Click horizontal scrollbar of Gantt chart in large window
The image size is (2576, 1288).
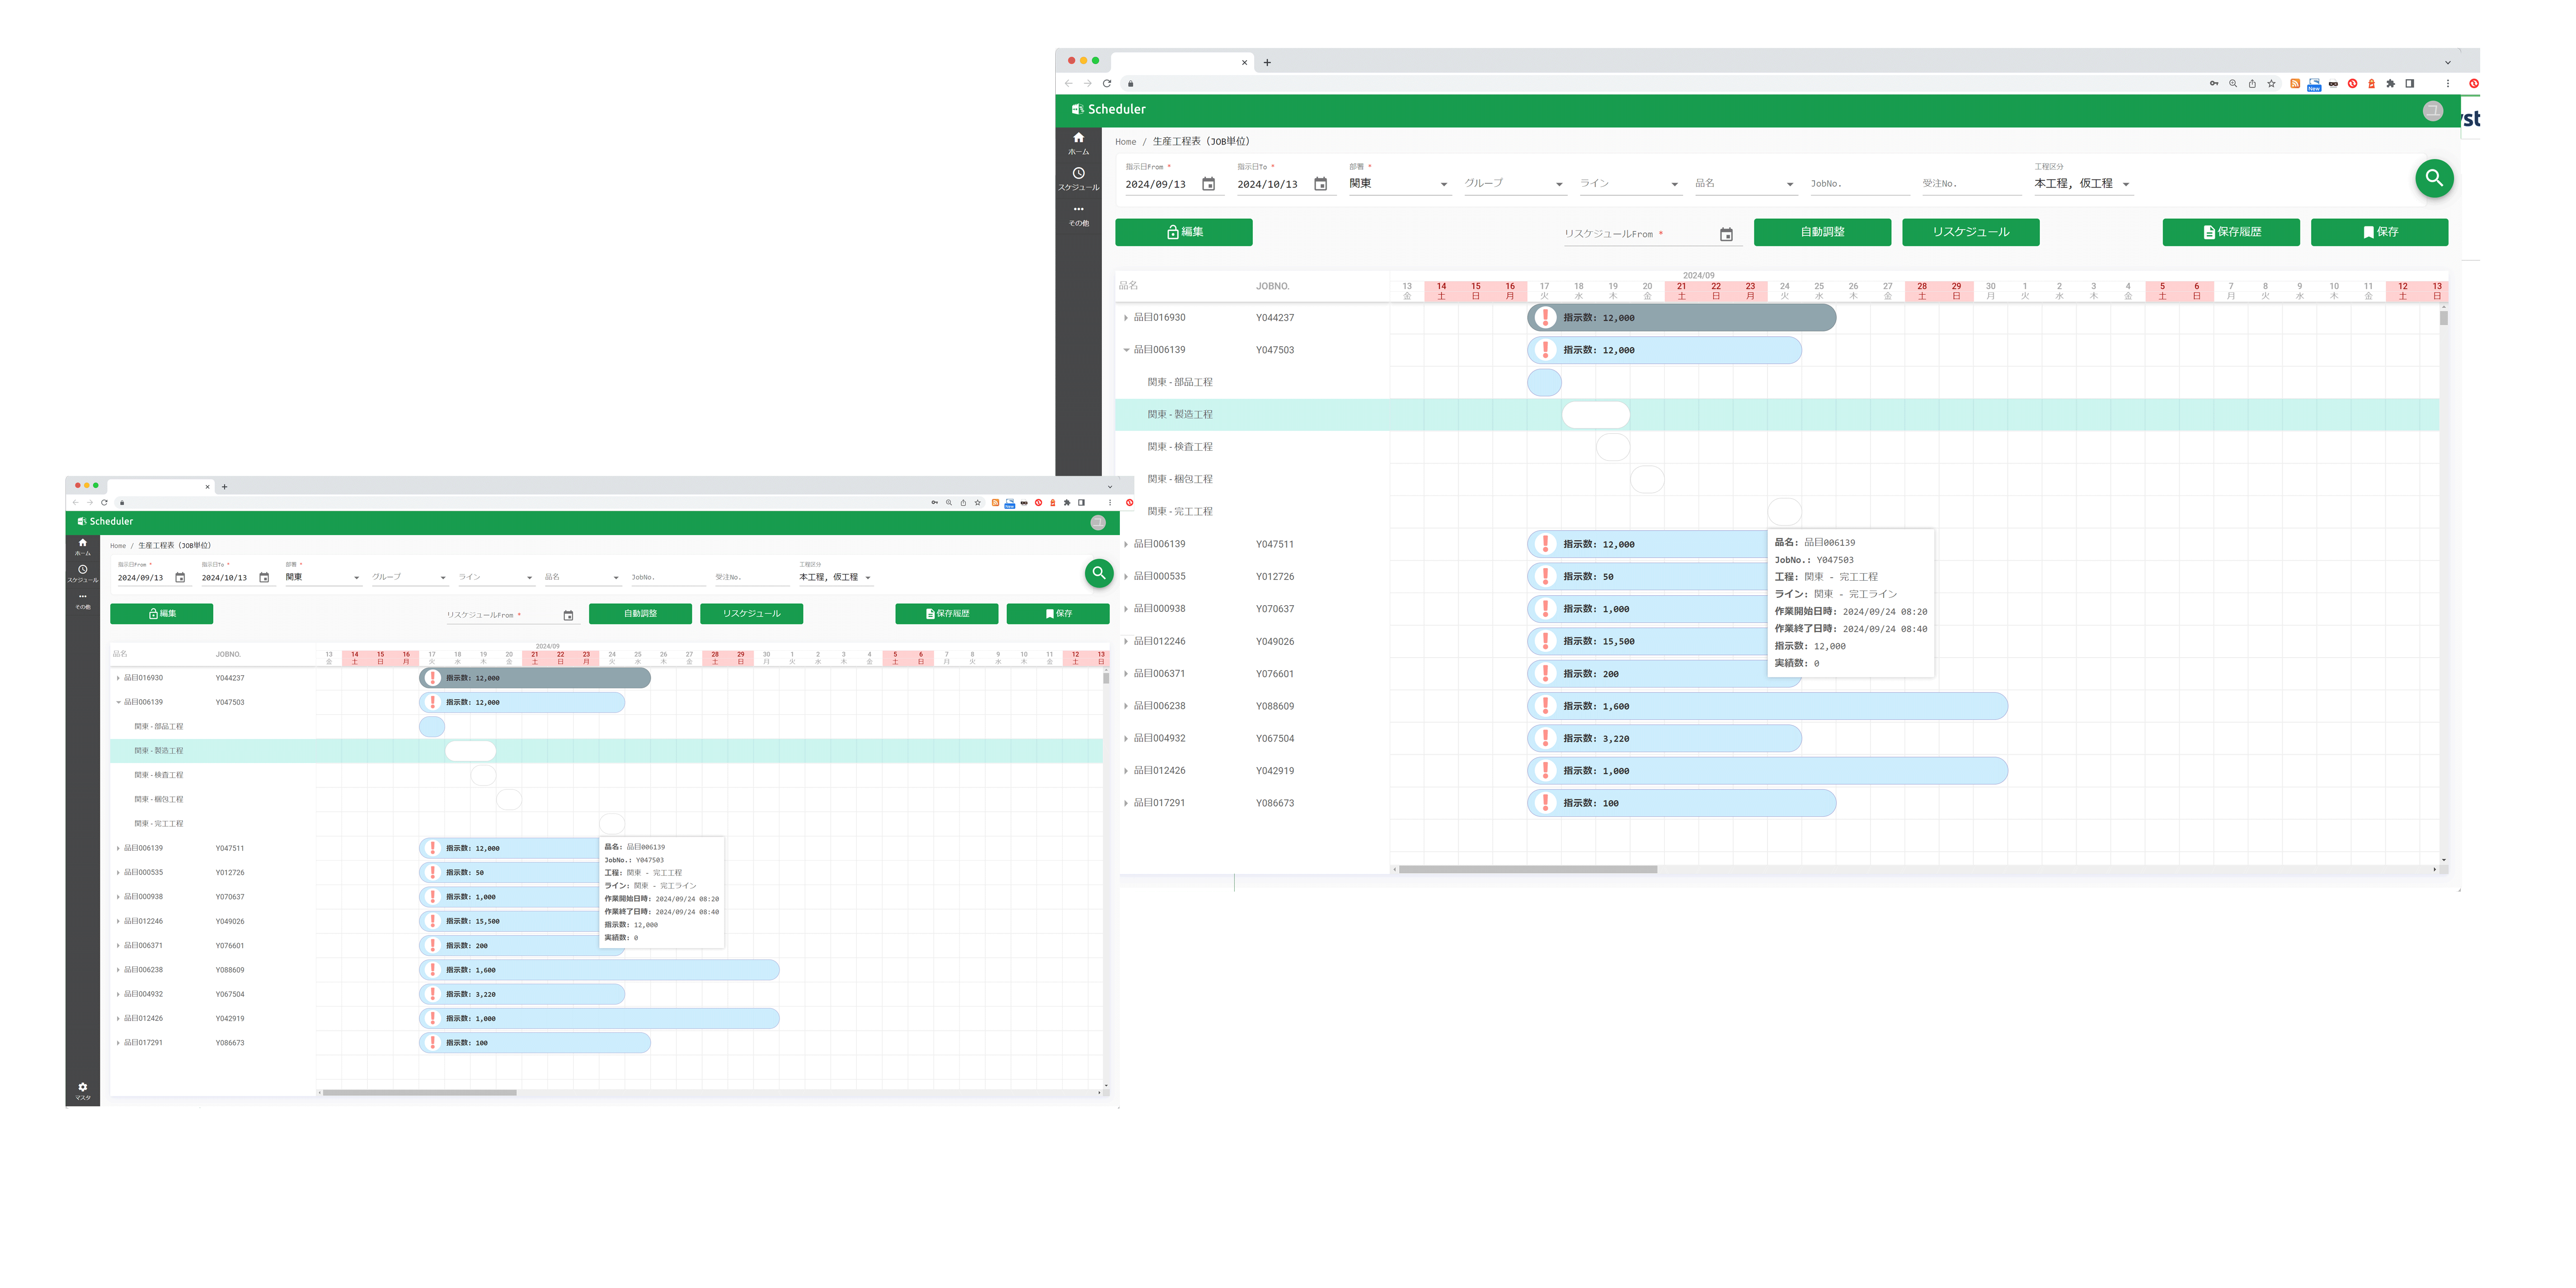(1528, 869)
